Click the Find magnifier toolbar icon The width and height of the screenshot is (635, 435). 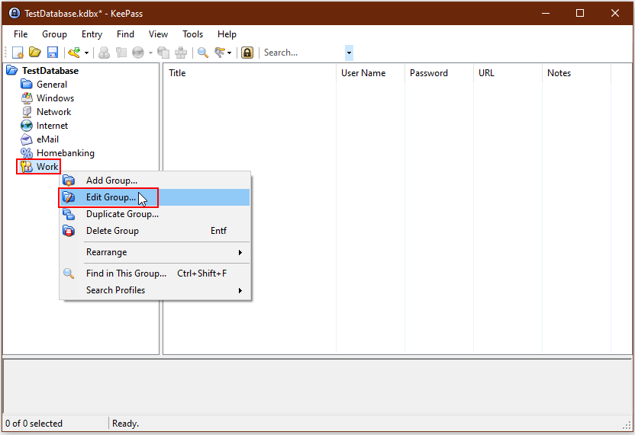click(x=203, y=53)
